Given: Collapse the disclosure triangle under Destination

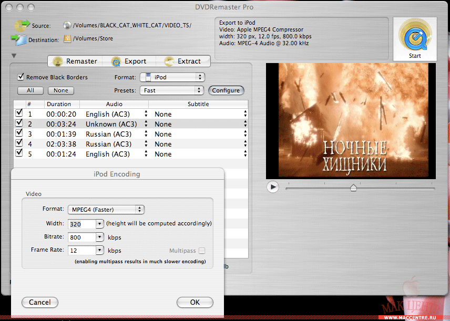Looking at the screenshot, I should click(x=14, y=56).
